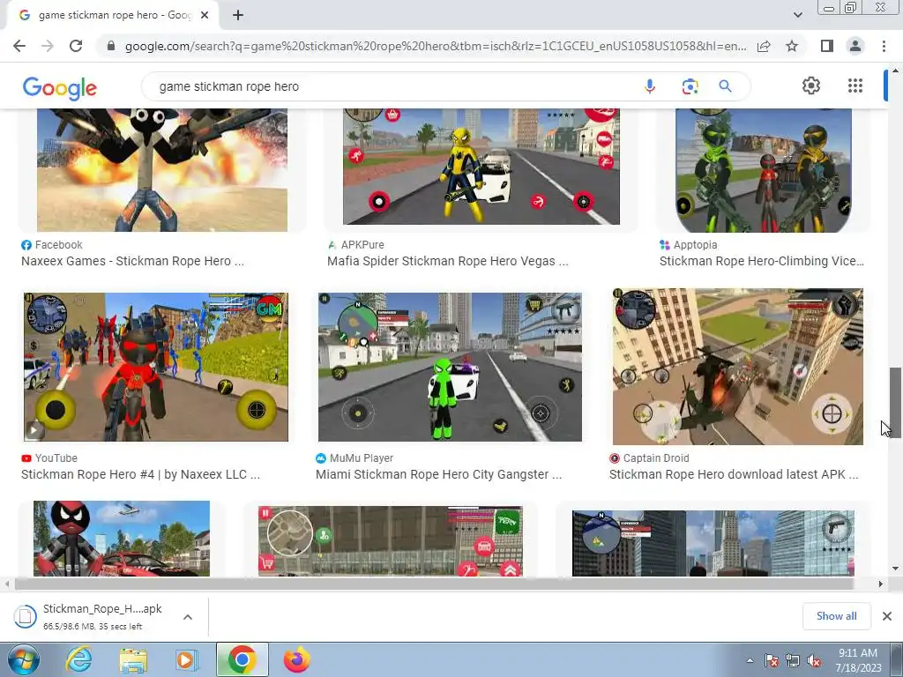
Task: Toggle the browser side panel
Action: (827, 46)
